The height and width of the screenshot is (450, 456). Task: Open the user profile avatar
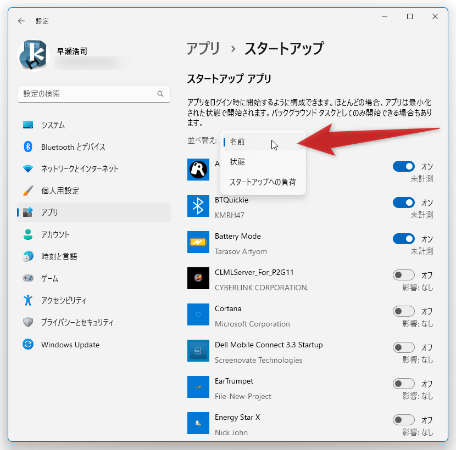coord(33,55)
